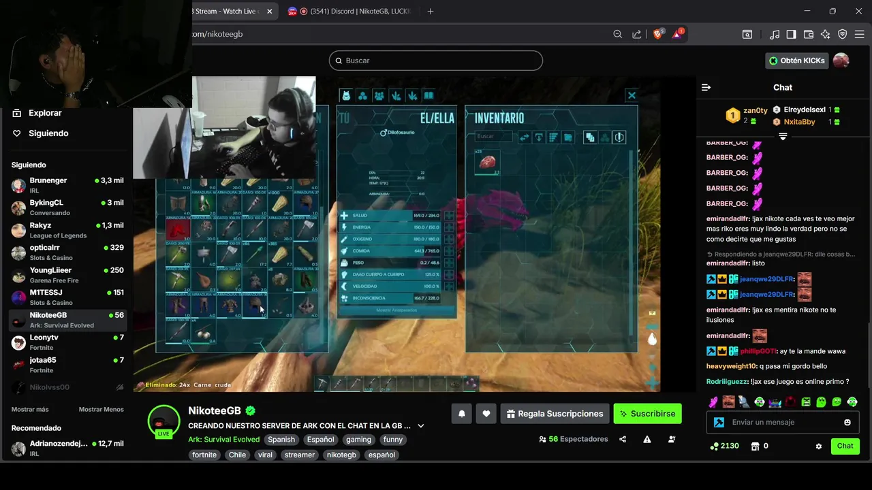Open Siguiendo in the sidebar

pyautogui.click(x=41, y=133)
